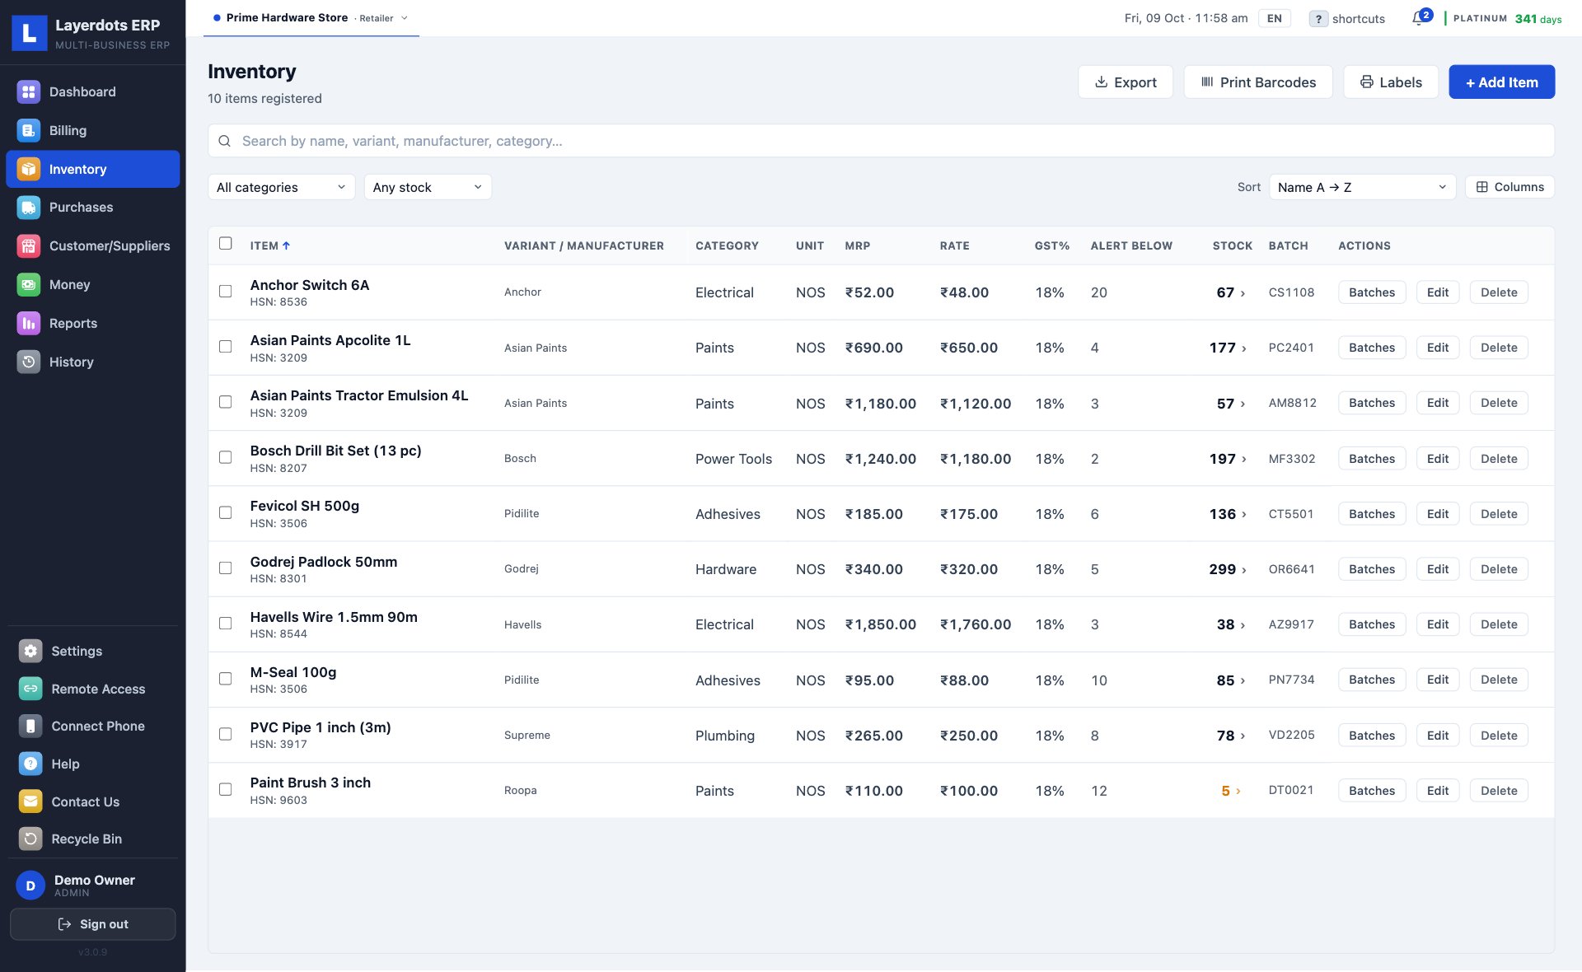Viewport: 1582px width, 972px height.
Task: Open the Settings gear icon
Action: click(30, 651)
